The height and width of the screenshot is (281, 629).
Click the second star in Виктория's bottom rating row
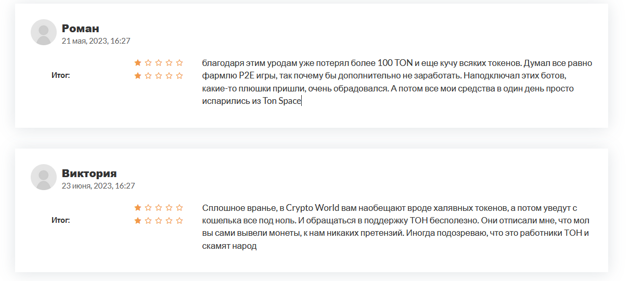tap(148, 221)
